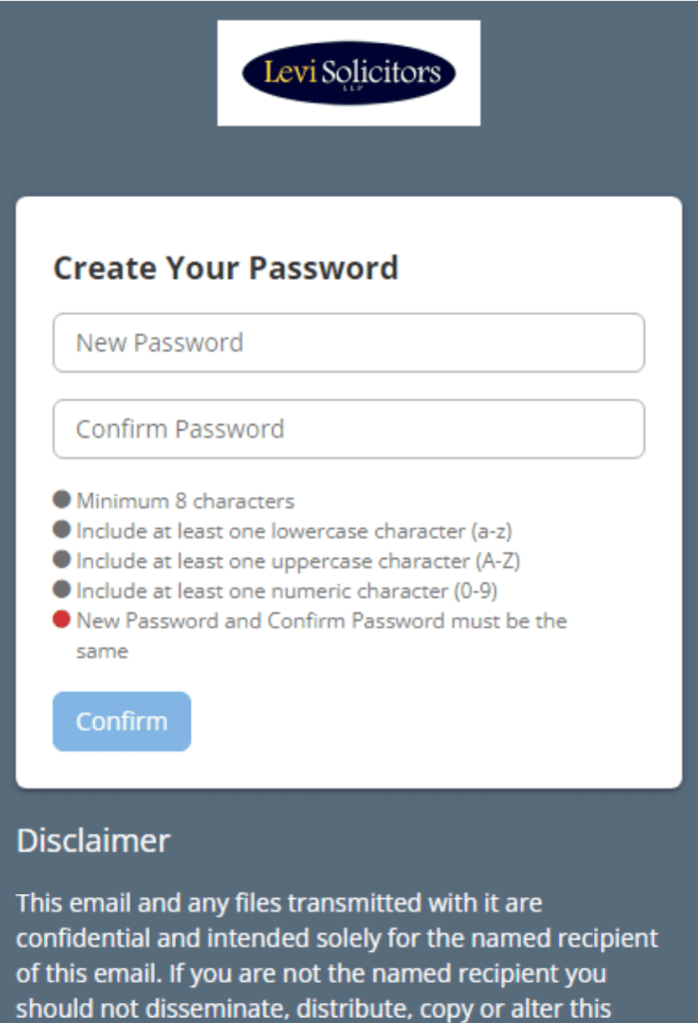698x1023 pixels.
Task: Click grey dot beside numeric character rule
Action: (62, 589)
